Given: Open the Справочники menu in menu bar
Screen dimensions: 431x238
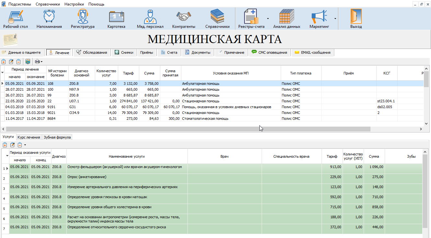Looking at the screenshot, I should [x=48, y=4].
